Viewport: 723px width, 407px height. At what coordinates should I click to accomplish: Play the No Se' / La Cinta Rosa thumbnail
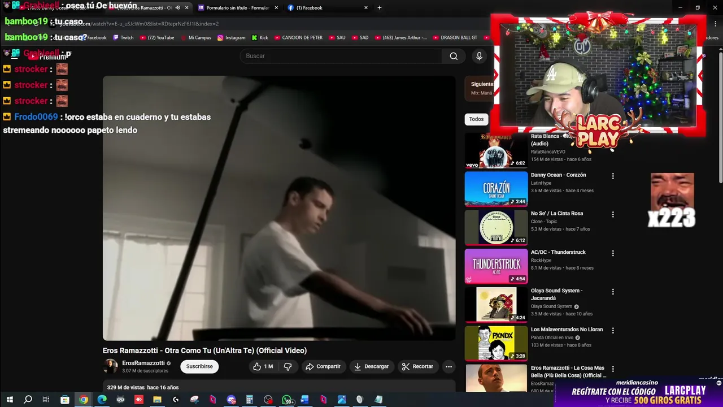tap(496, 227)
